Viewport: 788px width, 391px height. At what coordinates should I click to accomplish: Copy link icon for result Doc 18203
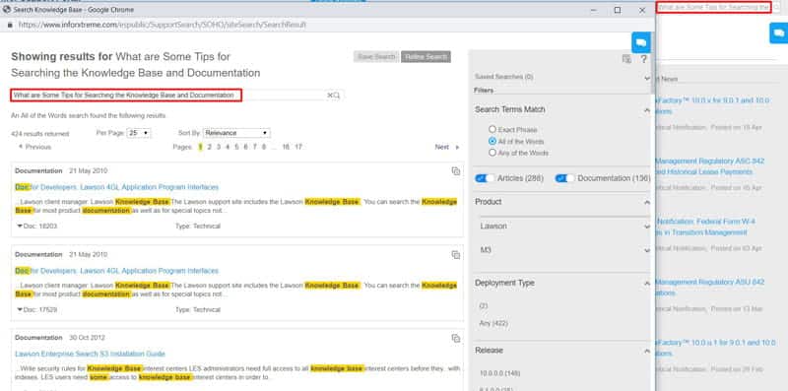click(x=456, y=171)
